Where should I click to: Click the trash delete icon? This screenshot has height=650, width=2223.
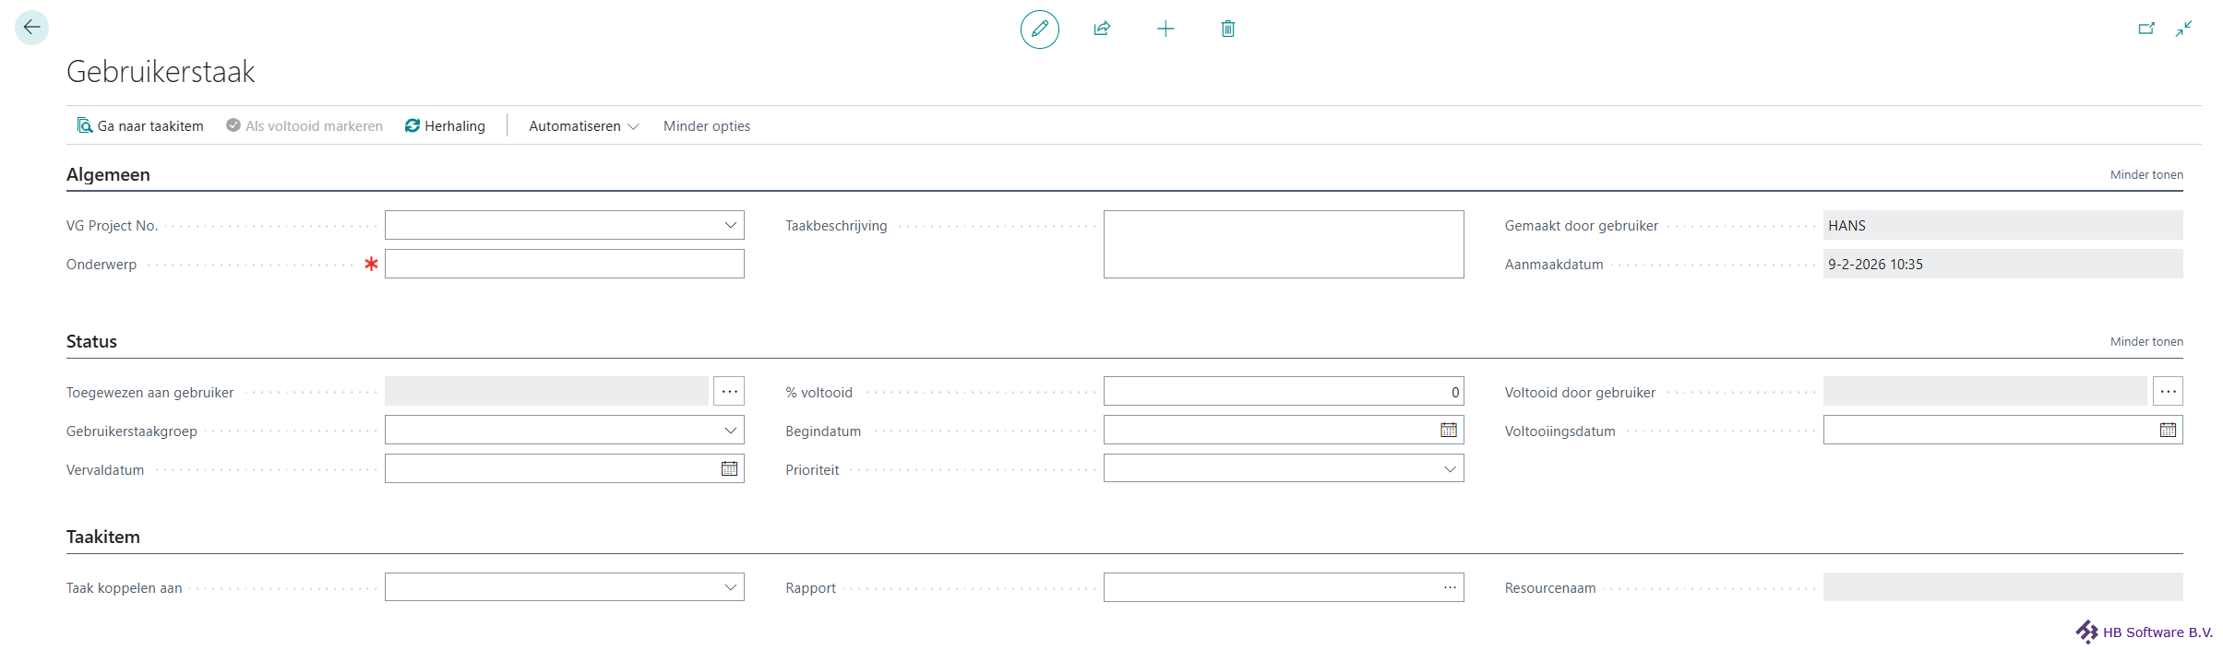coord(1227,30)
